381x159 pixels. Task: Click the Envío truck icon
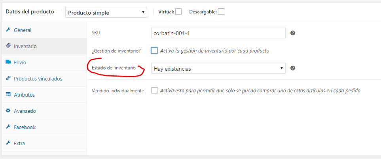tap(8, 62)
